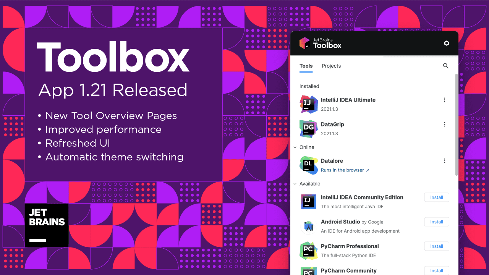Viewport: 489px width, 275px height.
Task: Open options menu for IntelliJ IDEA Ultimate
Action: (444, 100)
